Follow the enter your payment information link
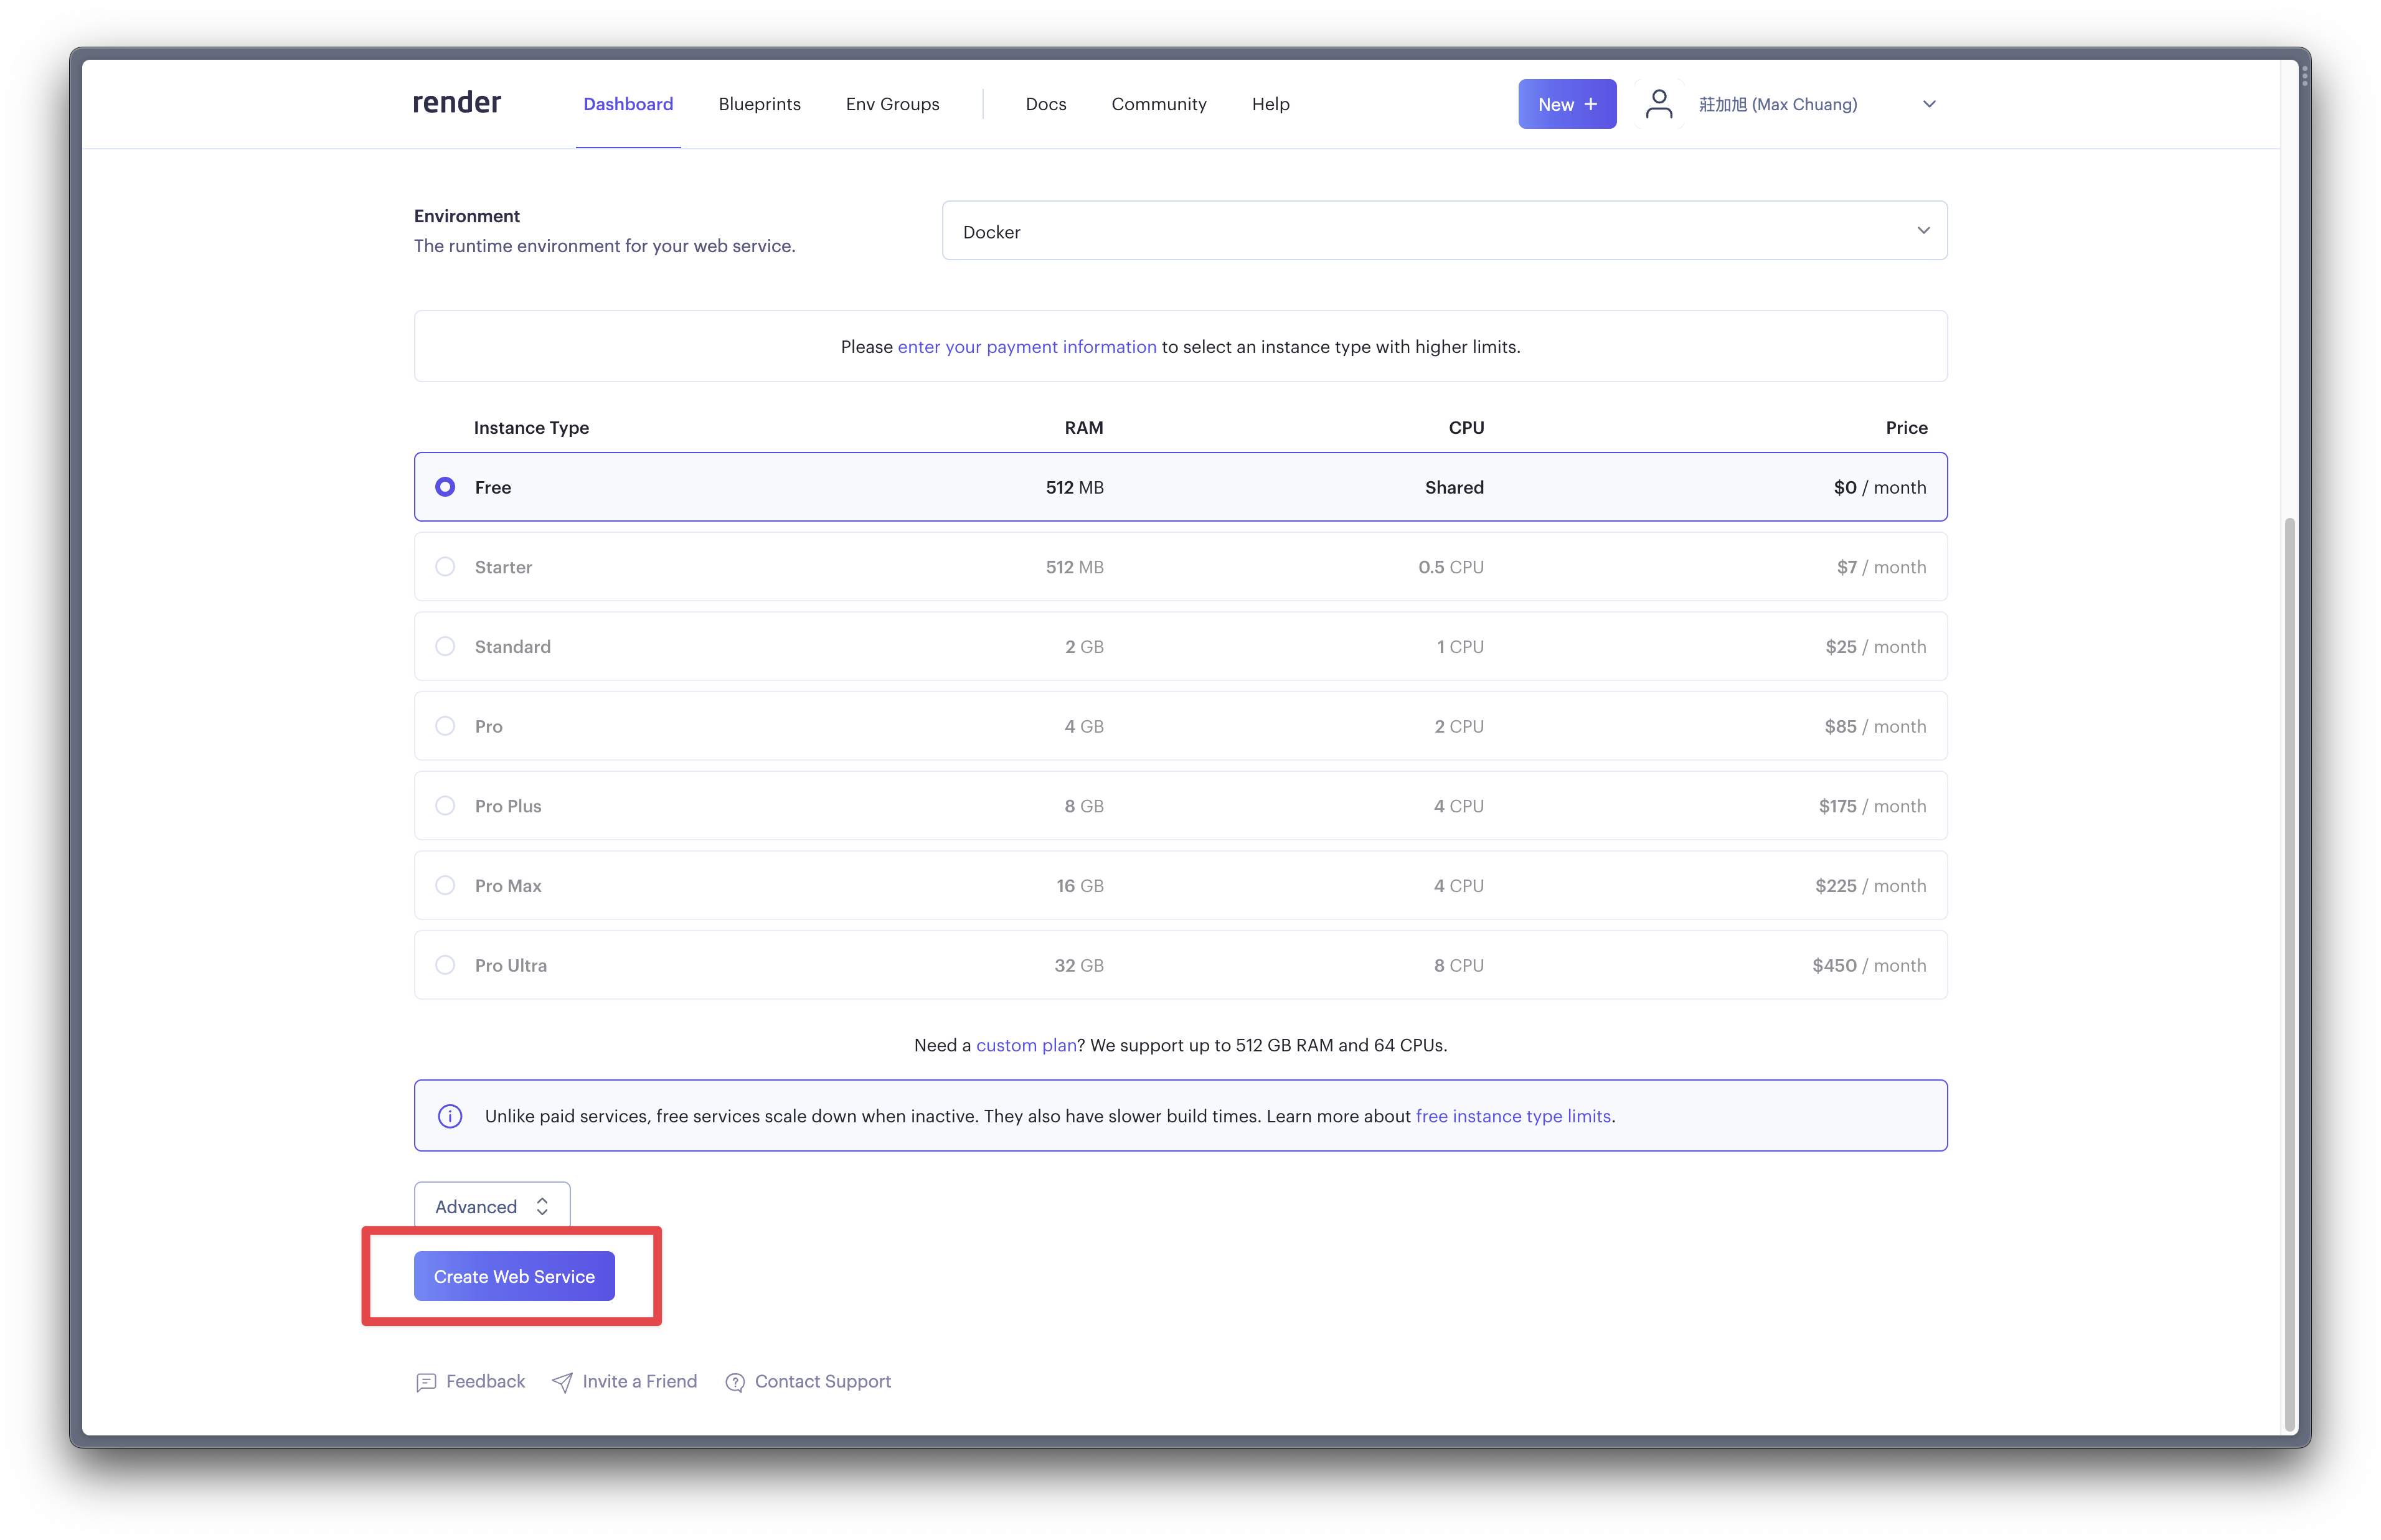Screen dimensions: 2381x1540 [1026, 347]
